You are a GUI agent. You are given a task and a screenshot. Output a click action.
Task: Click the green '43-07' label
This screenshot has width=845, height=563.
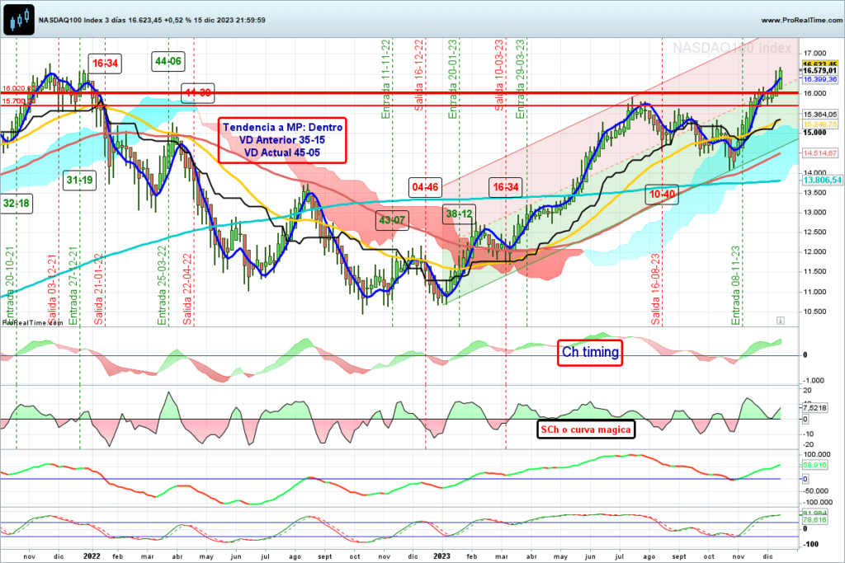pyautogui.click(x=392, y=220)
